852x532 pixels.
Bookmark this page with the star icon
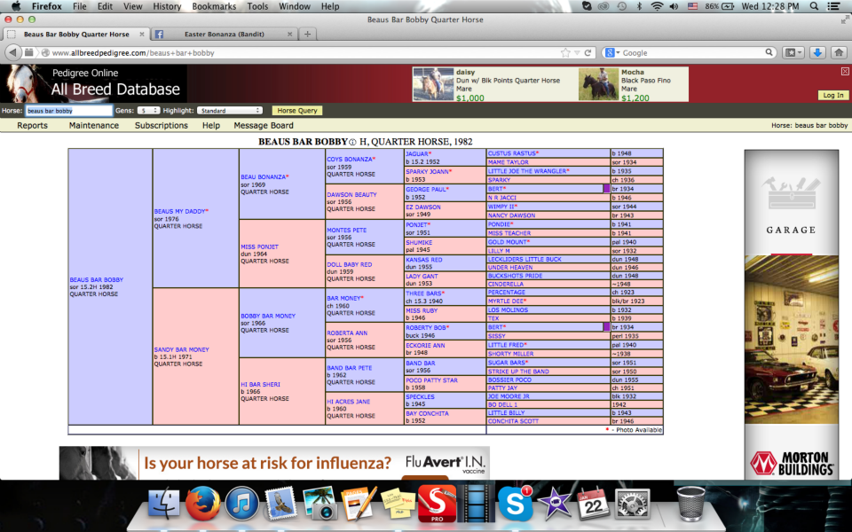point(565,52)
